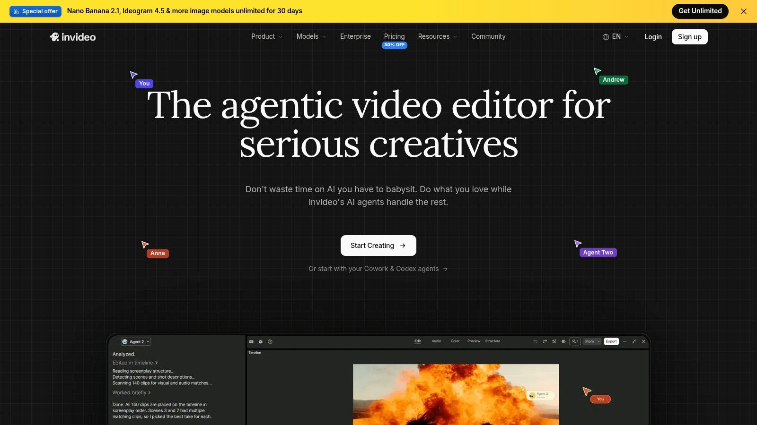
Task: Click the invideo logo
Action: (73, 37)
